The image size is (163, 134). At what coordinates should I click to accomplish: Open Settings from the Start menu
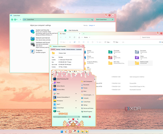[84, 105]
